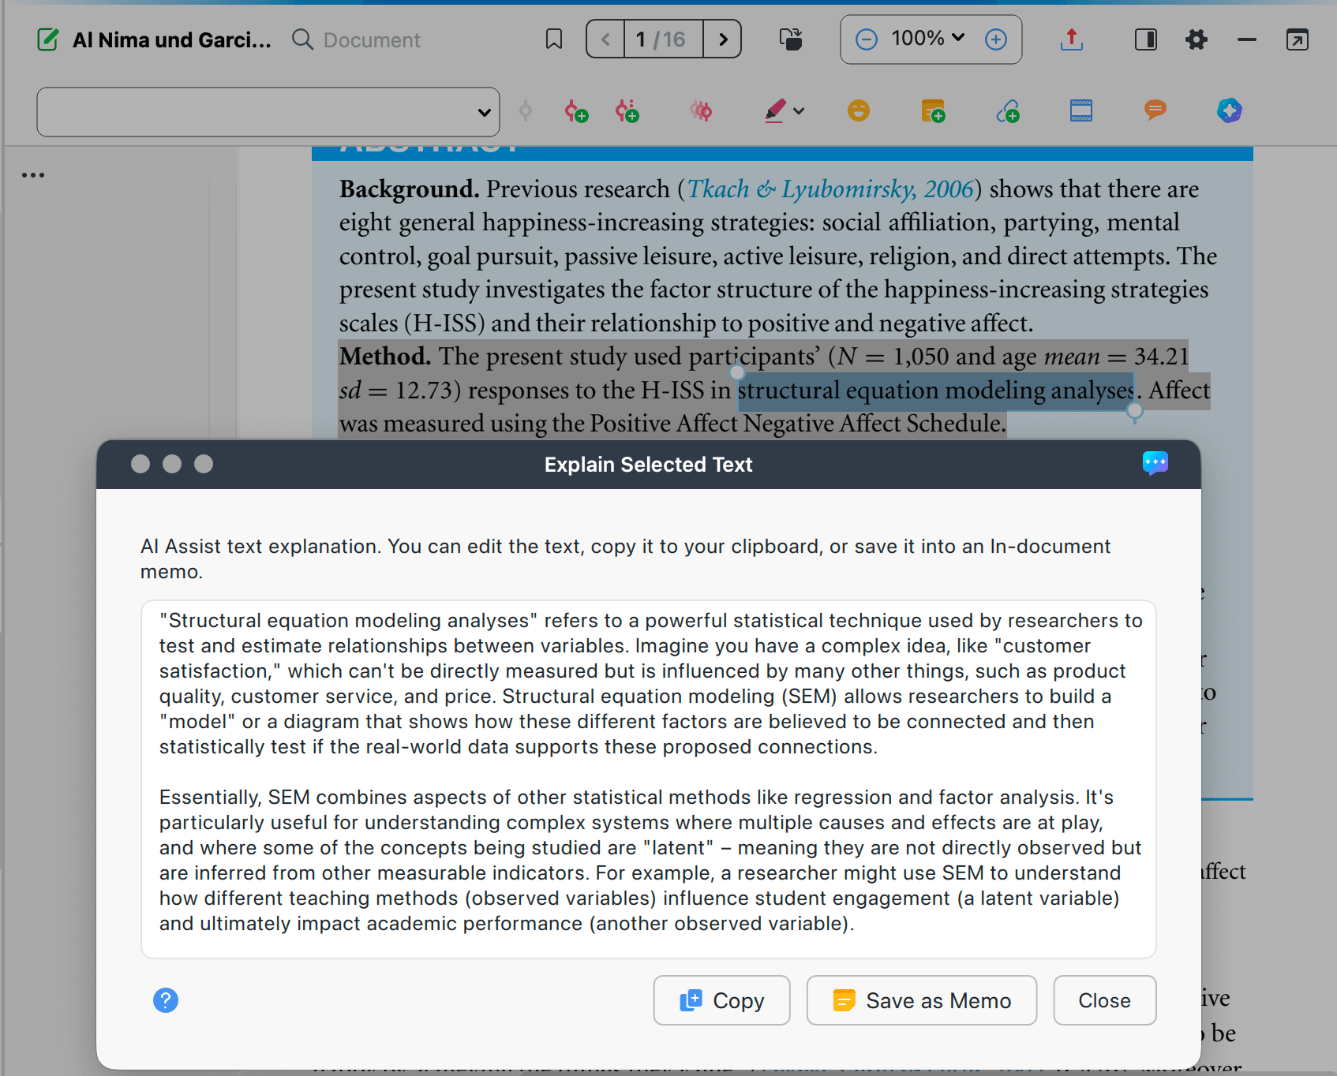Expand the highlighter color dropdown arrow
The image size is (1337, 1076).
tap(799, 111)
